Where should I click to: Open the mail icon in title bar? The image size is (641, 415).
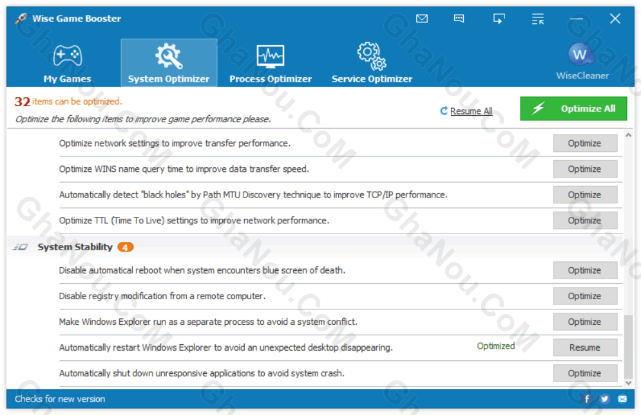click(422, 19)
